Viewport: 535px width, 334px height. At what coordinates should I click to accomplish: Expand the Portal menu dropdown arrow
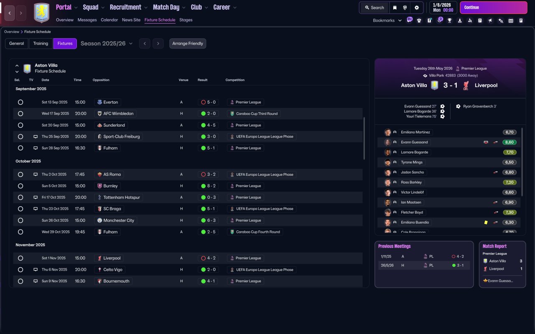click(76, 8)
